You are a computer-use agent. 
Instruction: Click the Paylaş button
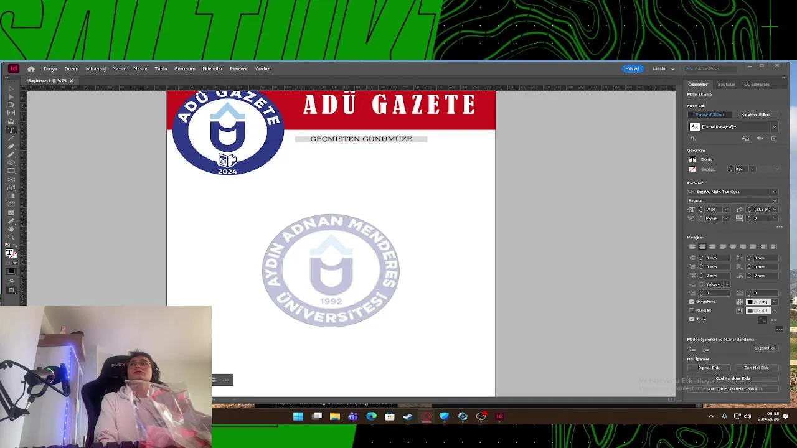(x=632, y=68)
